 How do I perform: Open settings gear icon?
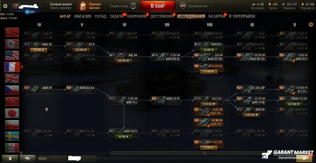coord(5,6)
